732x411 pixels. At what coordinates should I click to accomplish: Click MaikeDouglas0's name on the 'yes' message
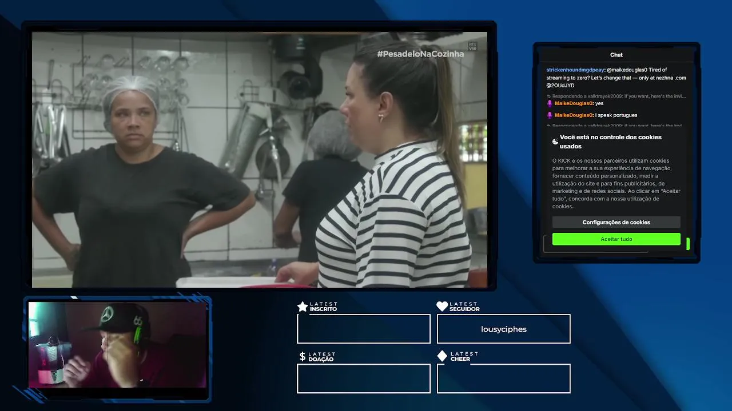pos(574,103)
